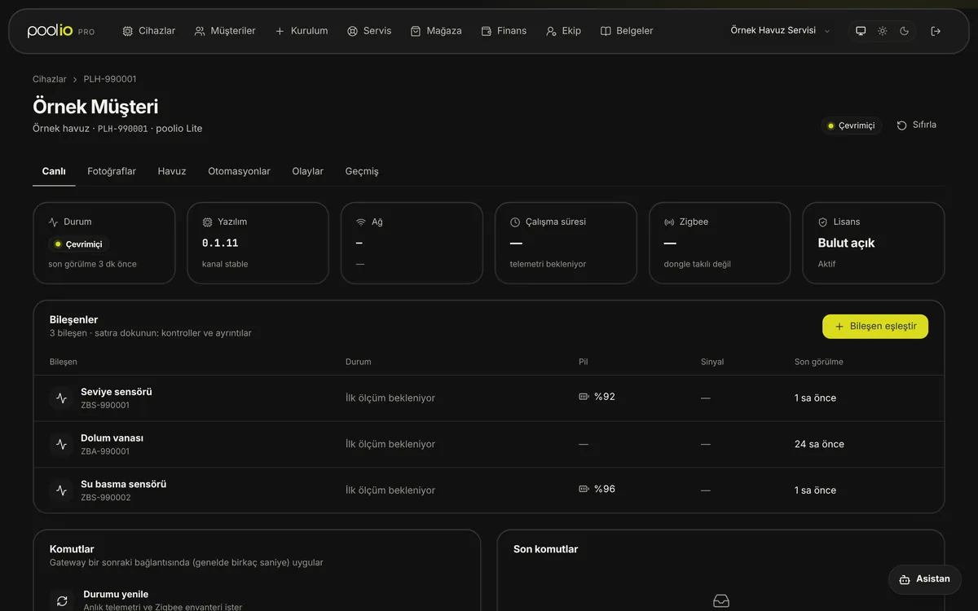The width and height of the screenshot is (978, 611).
Task: Select the Olaylar tab
Action: [x=308, y=171]
